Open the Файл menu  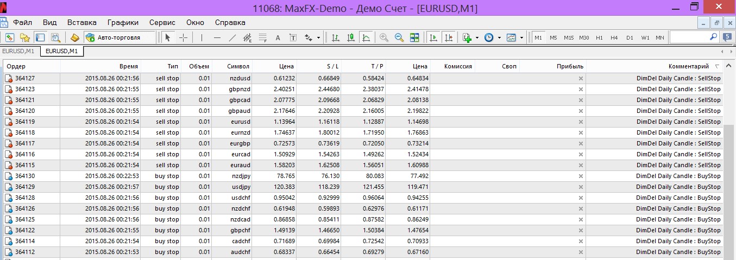[22, 22]
